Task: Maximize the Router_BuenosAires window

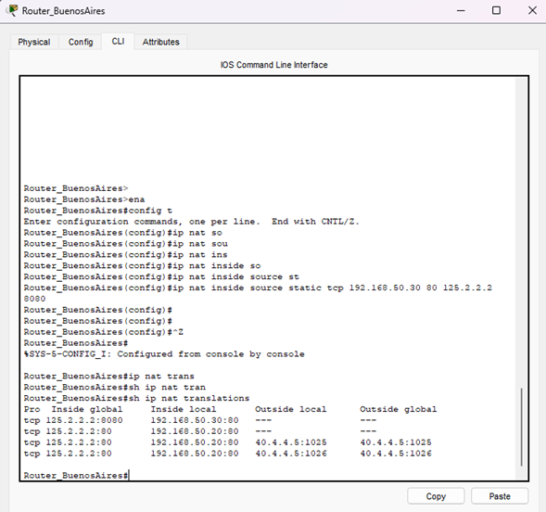Action: (496, 11)
